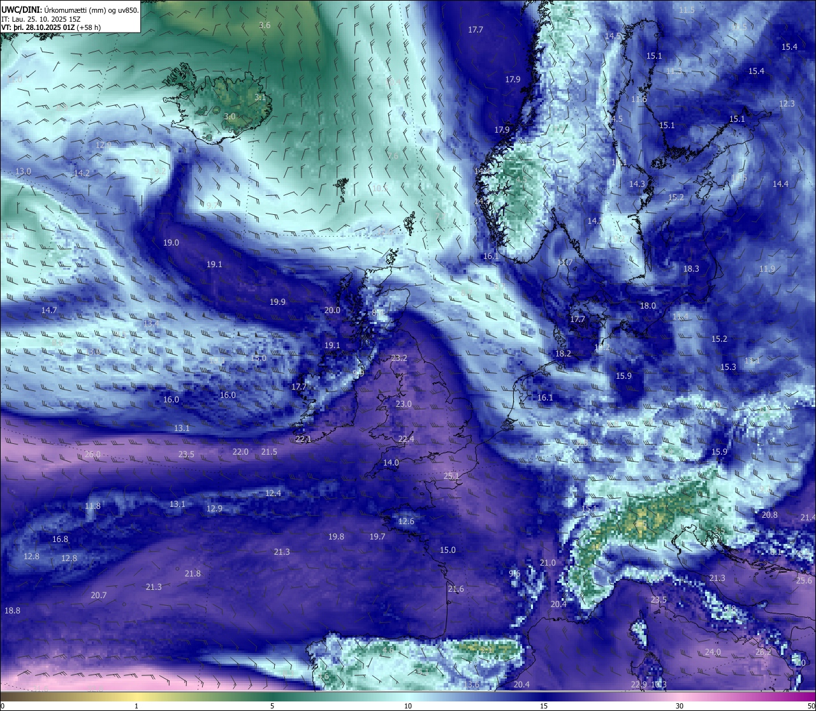
Task: Click the 21.5 map value
Action: pyautogui.click(x=269, y=452)
